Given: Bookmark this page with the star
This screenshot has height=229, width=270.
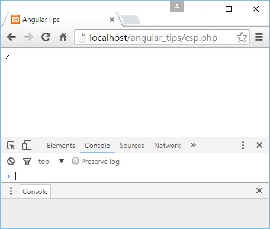Looking at the screenshot, I should (x=242, y=37).
